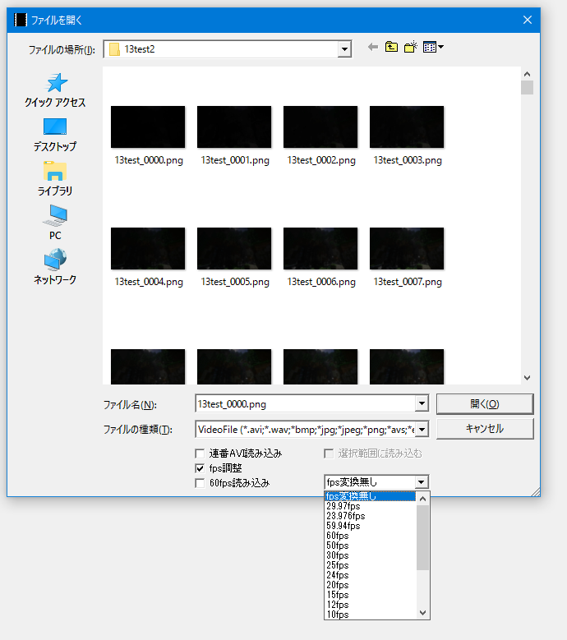The image size is (567, 640).
Task: Select the 13test_0005.png thumbnail
Action: click(x=234, y=249)
